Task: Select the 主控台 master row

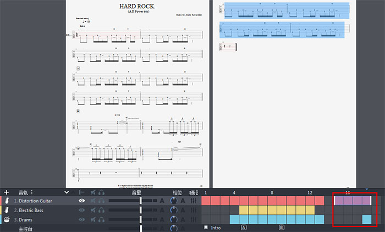Action: coord(26,228)
